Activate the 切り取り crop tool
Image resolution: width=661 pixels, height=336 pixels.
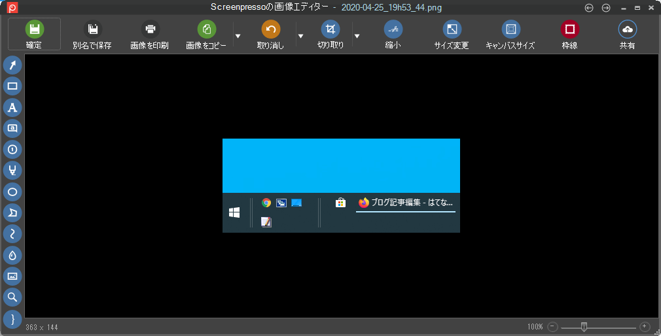point(330,34)
